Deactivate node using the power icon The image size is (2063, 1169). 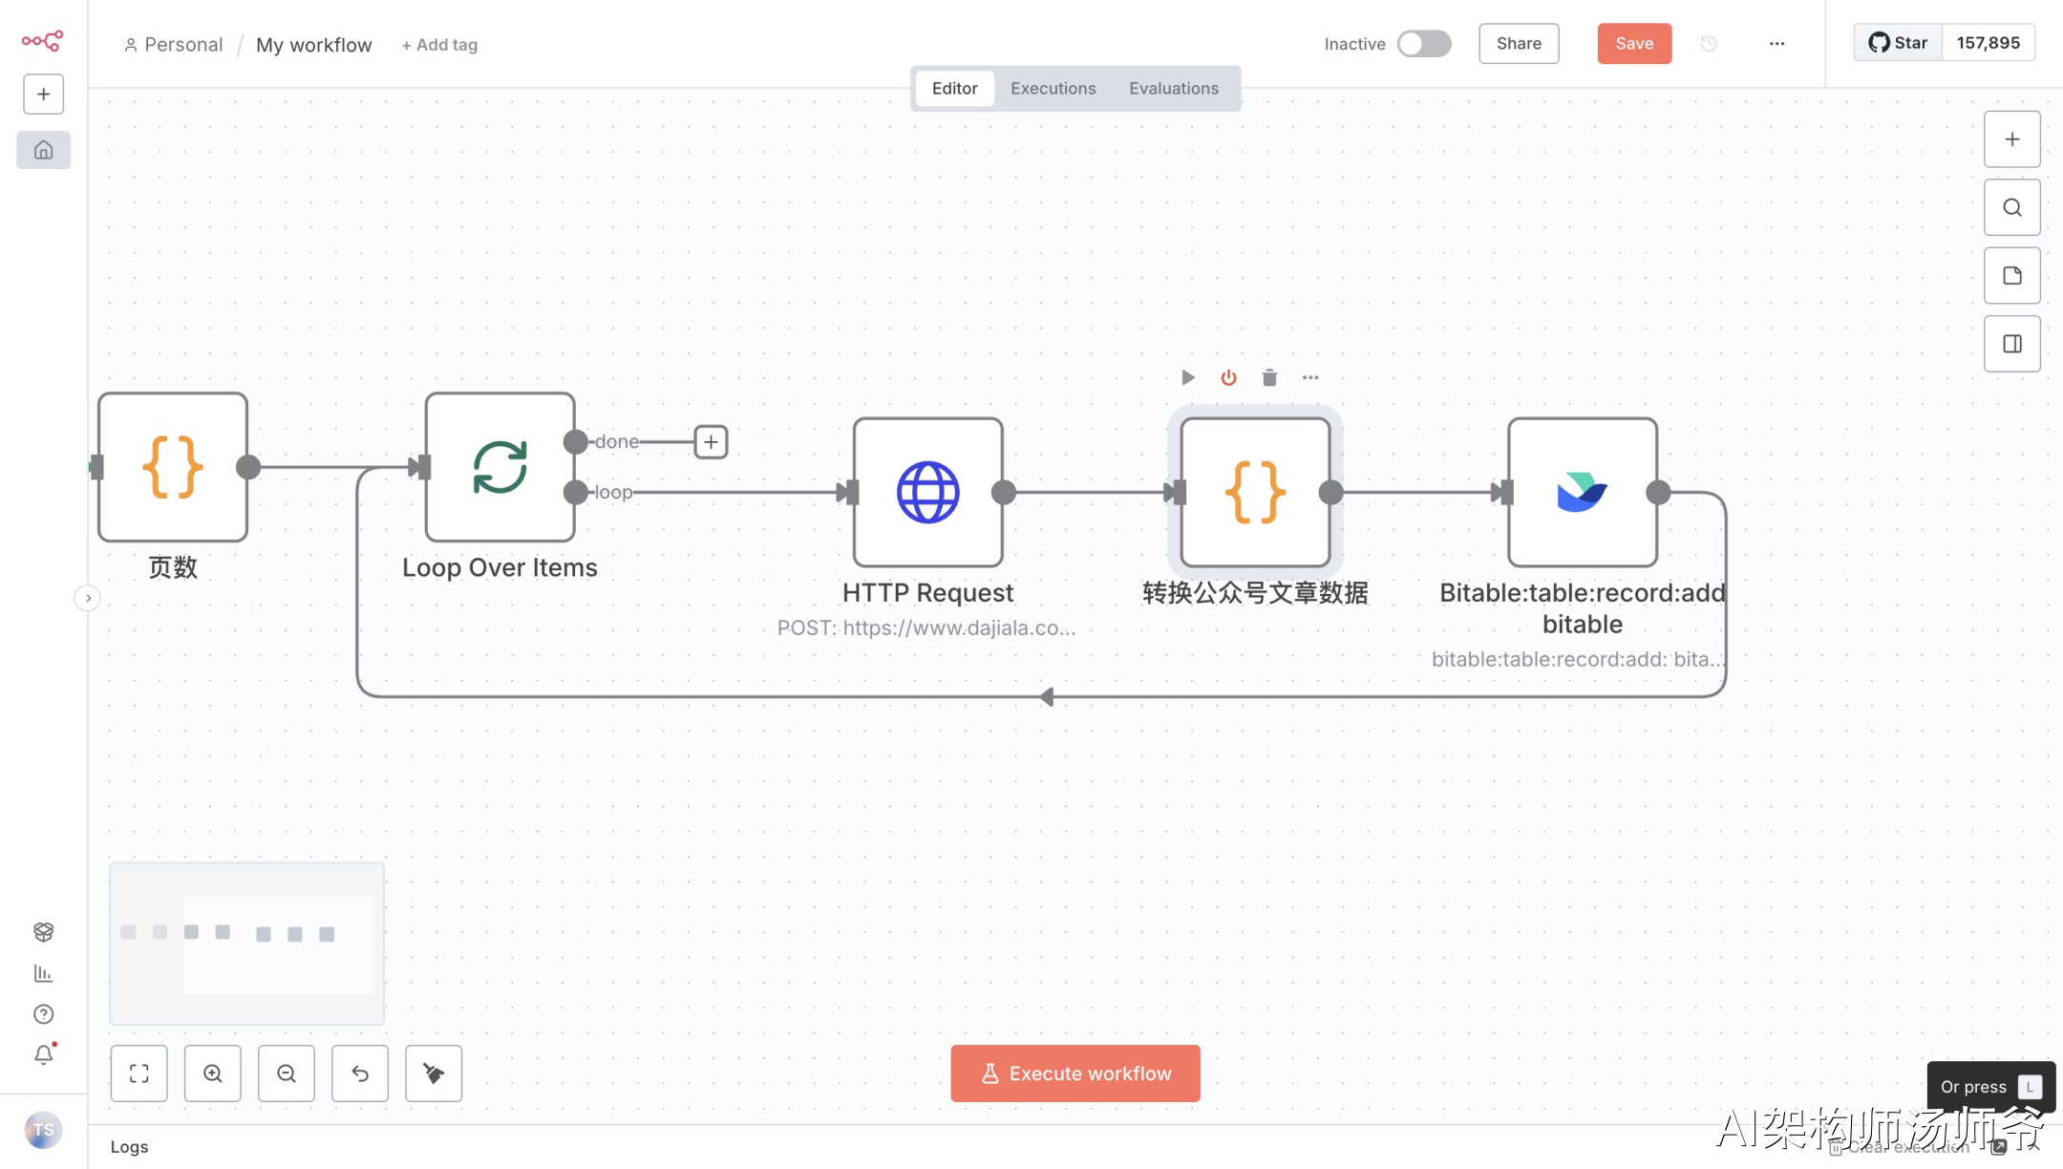pos(1228,377)
